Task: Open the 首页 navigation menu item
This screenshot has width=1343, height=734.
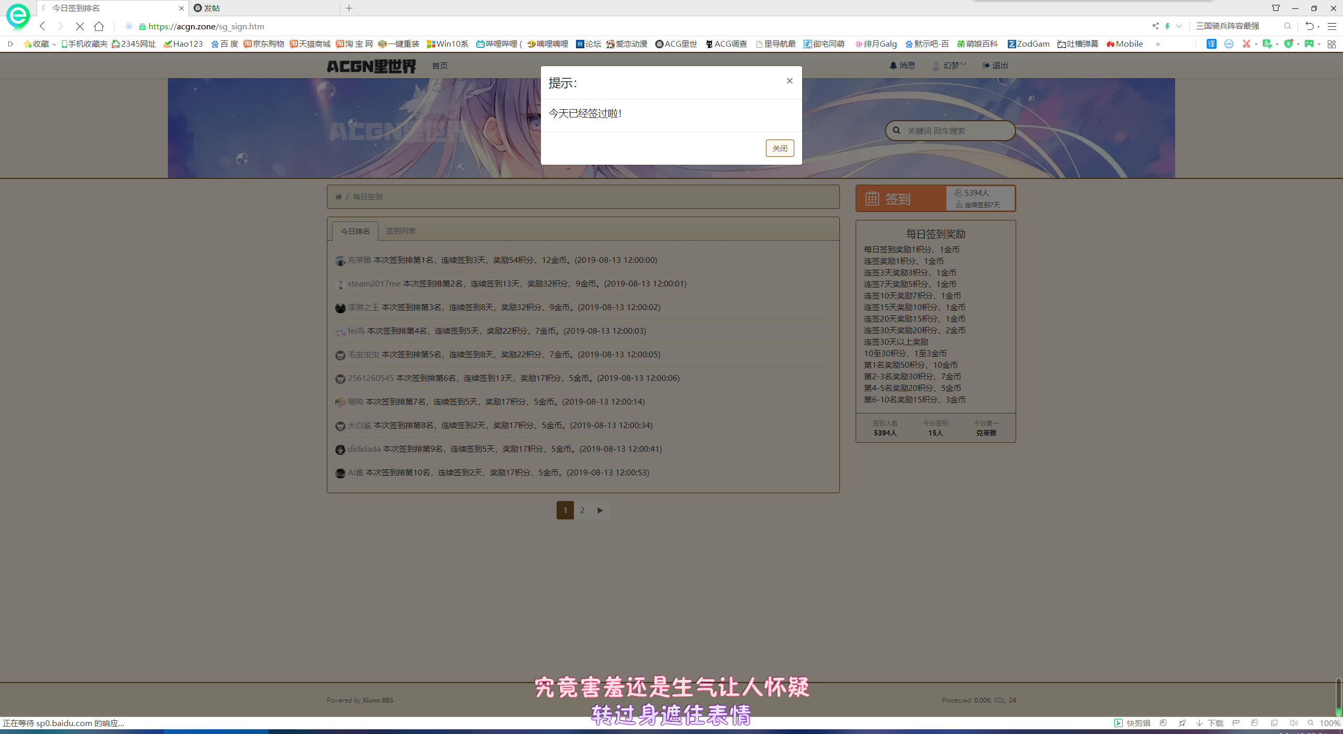Action: click(x=440, y=66)
